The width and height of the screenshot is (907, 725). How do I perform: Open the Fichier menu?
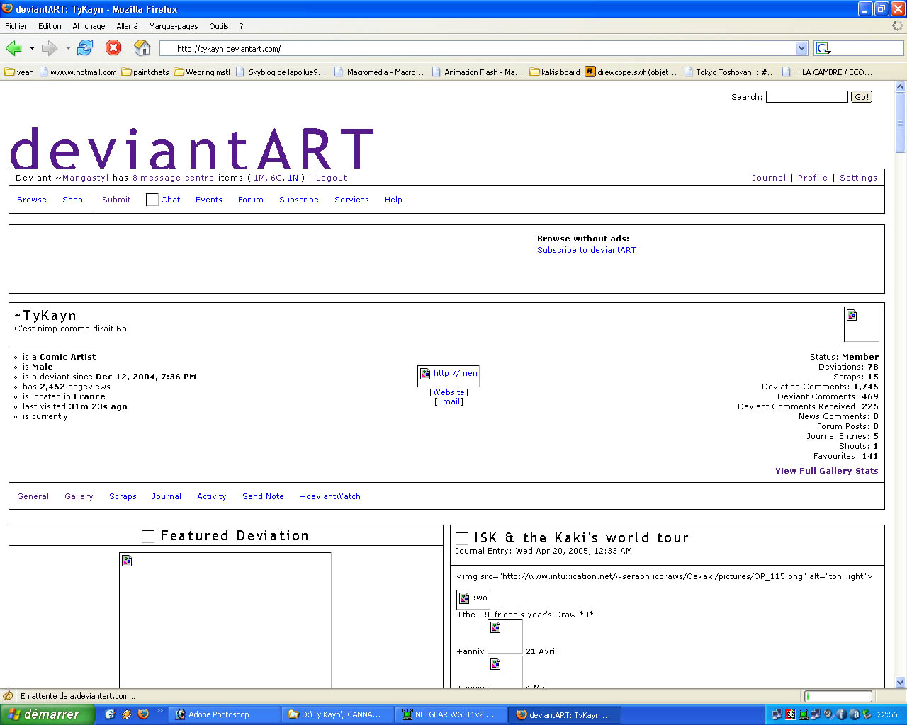click(16, 26)
